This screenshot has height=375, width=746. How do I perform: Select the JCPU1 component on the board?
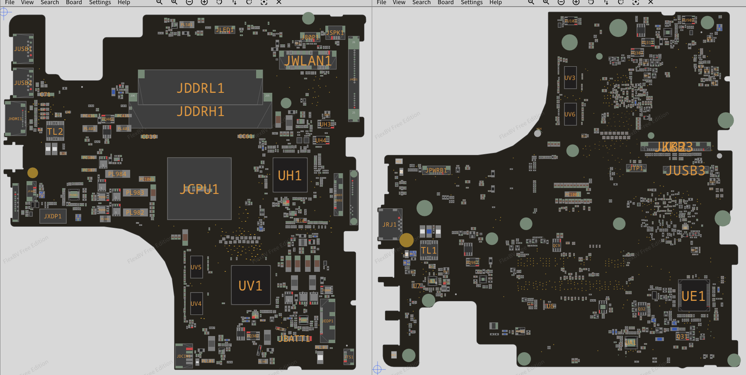199,189
